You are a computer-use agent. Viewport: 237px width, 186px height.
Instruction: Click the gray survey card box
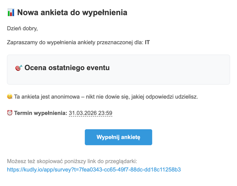[x=118, y=70]
